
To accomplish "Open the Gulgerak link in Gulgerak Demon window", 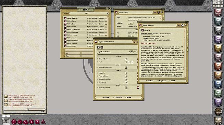I will (x=142, y=30).
